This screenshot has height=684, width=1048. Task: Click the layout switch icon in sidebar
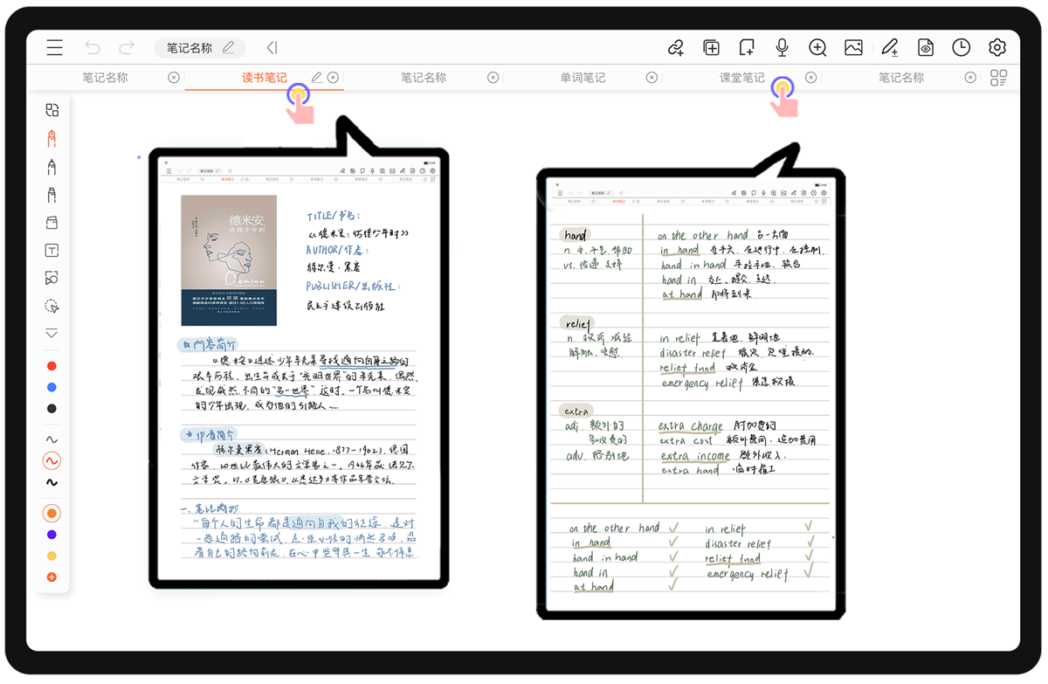point(52,110)
